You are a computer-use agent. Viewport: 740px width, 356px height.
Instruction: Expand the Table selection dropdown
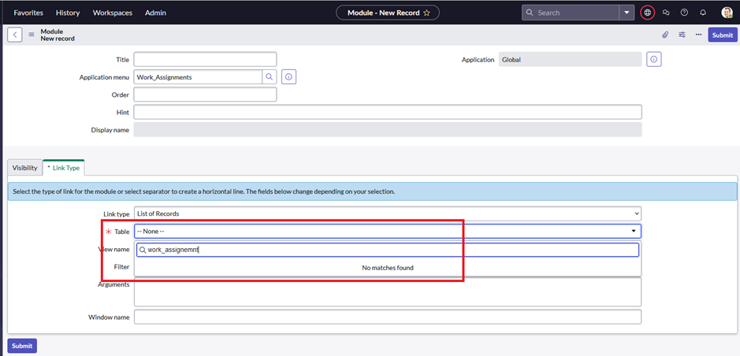coord(387,231)
